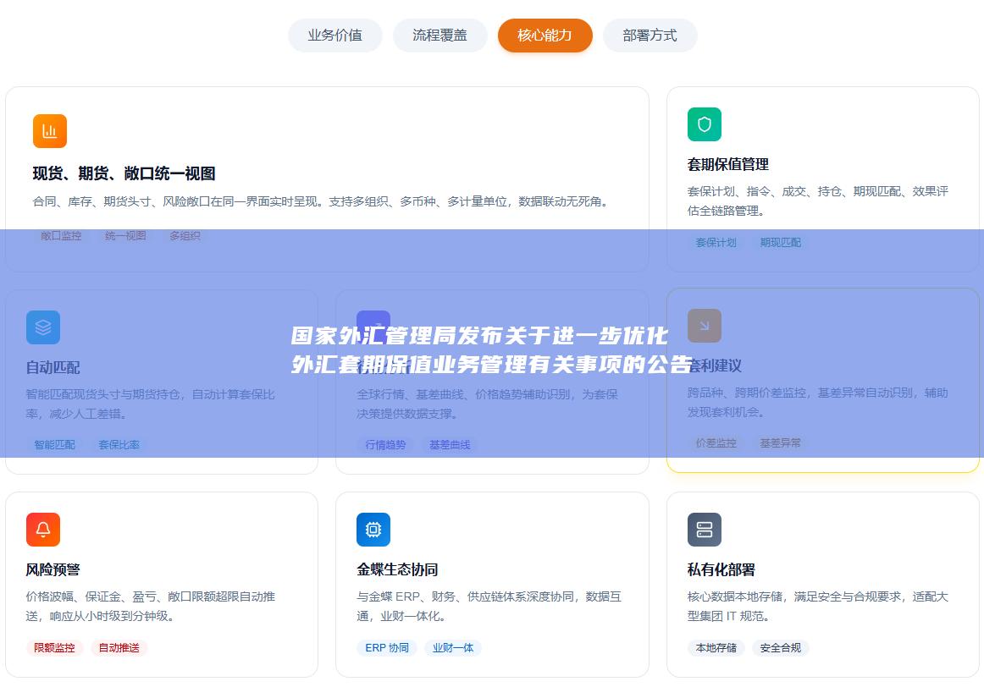Click the blue layers icon above 自动匹配
Image resolution: width=984 pixels, height=687 pixels.
(x=42, y=327)
